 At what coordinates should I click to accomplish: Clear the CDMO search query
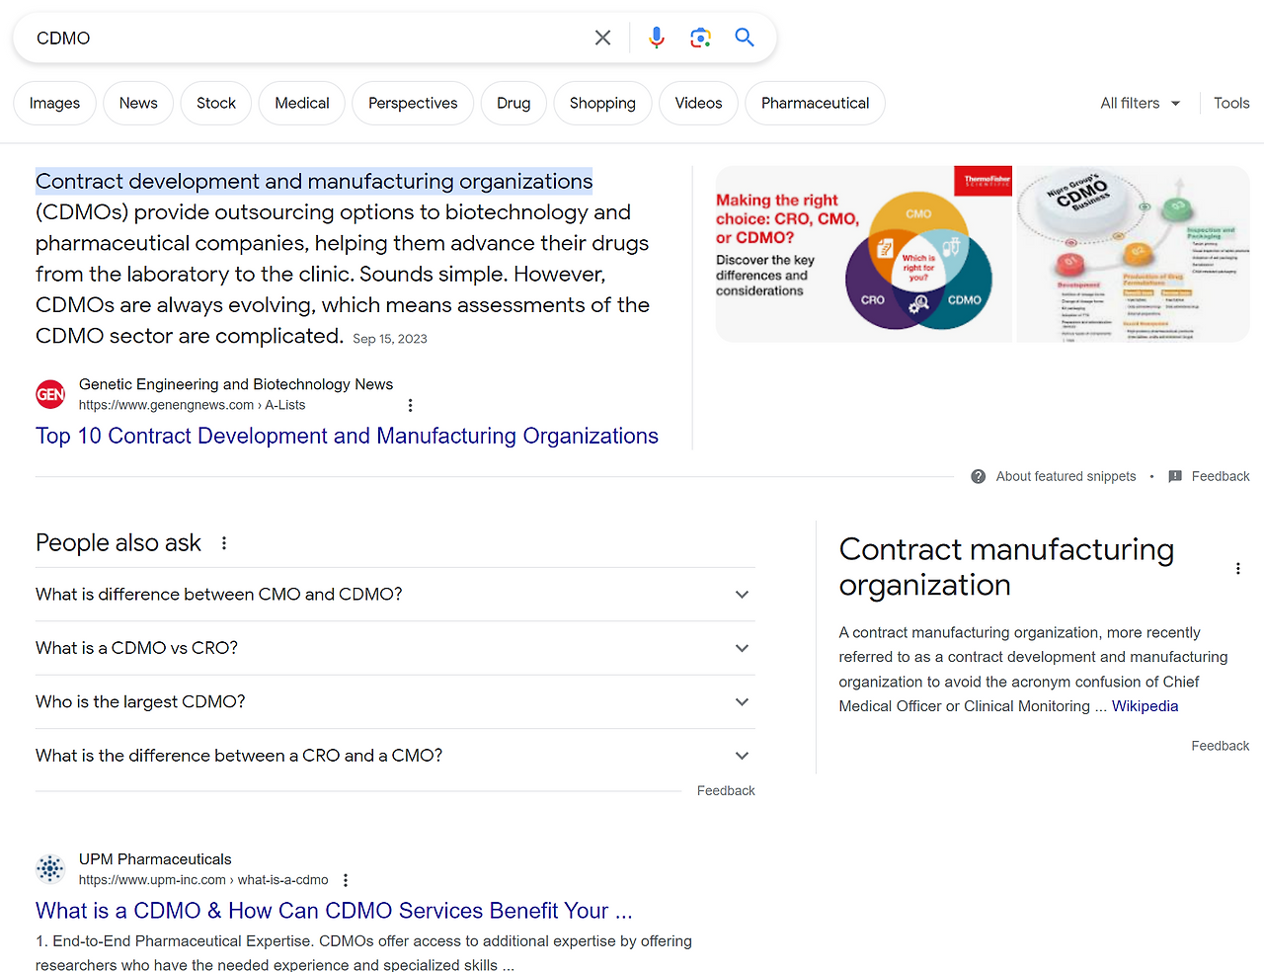[602, 38]
